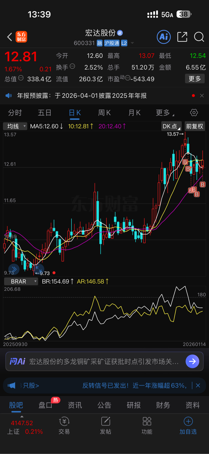Screen dimensions: 209x454
Task: Change the 前复权 adjustment mode
Action: click(x=195, y=126)
